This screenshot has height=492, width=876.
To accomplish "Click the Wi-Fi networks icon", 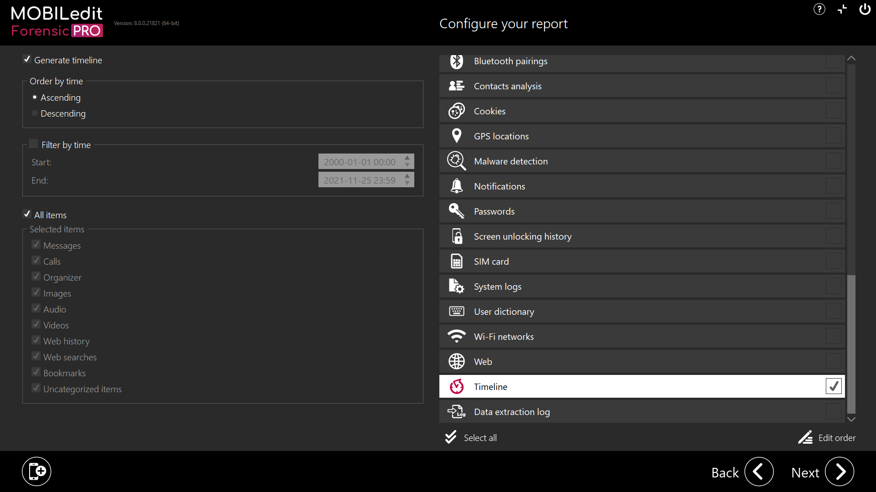I will pos(456,336).
